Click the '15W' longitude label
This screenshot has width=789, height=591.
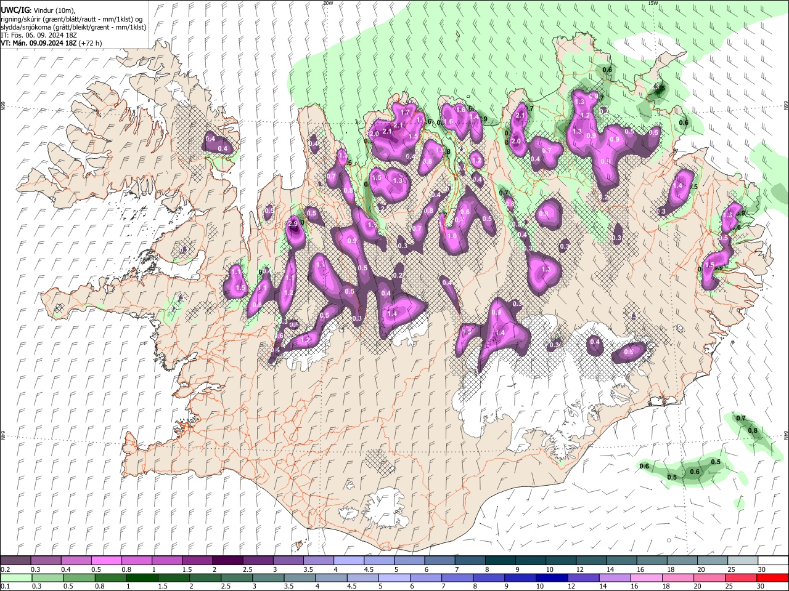pyautogui.click(x=653, y=3)
